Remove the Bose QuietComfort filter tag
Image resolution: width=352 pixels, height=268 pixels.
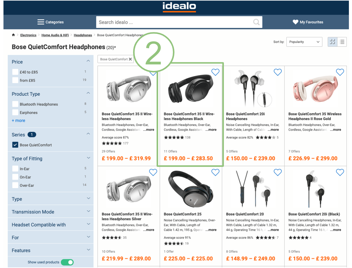[130, 59]
